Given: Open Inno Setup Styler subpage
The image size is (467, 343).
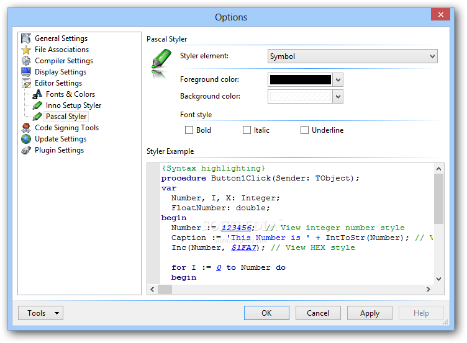Looking at the screenshot, I should tap(73, 105).
